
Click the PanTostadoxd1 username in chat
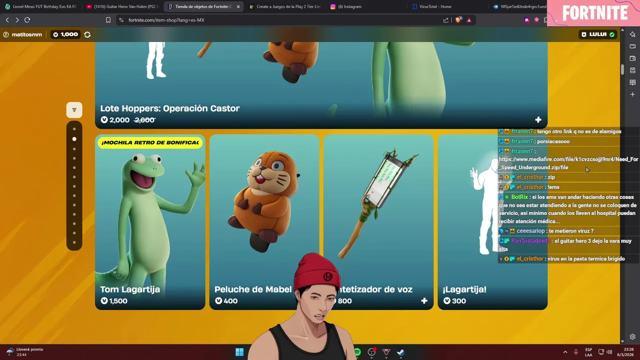click(530, 241)
